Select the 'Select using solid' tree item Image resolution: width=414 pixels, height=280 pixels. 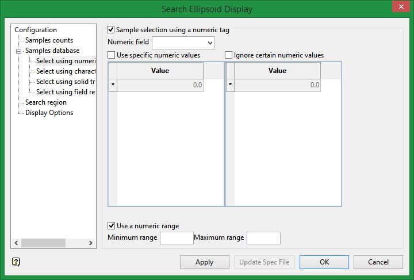pos(66,82)
